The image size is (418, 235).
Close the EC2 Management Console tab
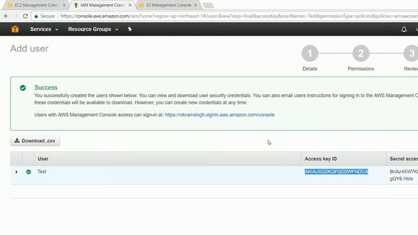[x=64, y=5]
